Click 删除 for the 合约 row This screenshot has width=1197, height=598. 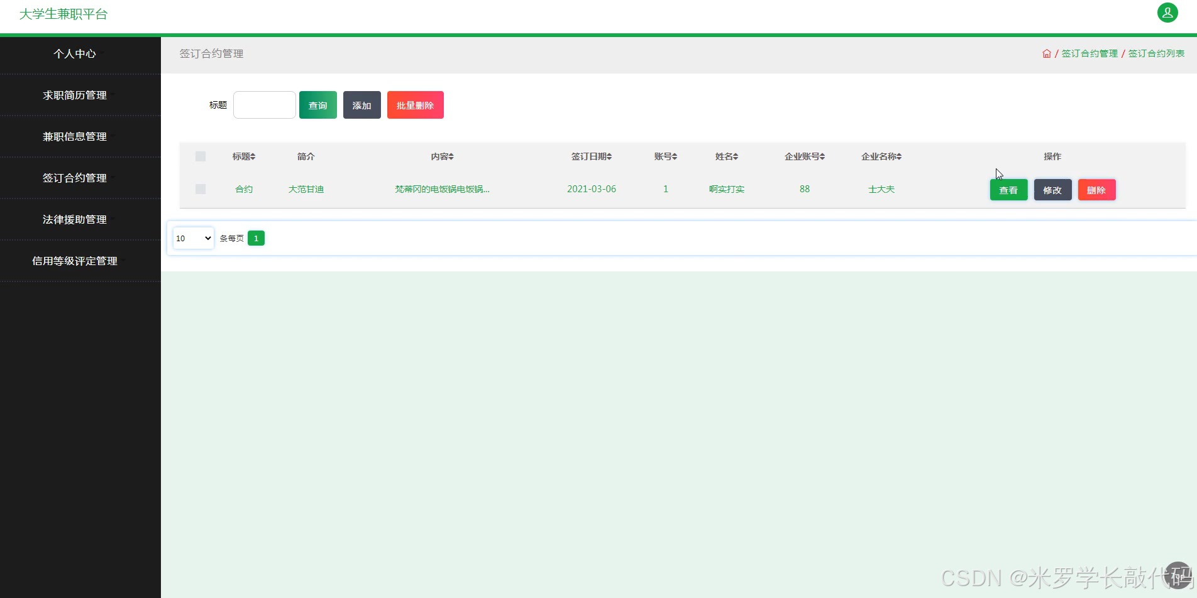tap(1096, 190)
